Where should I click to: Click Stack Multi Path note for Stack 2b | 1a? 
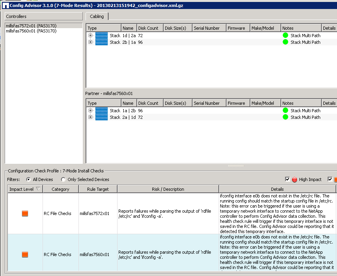305,42
